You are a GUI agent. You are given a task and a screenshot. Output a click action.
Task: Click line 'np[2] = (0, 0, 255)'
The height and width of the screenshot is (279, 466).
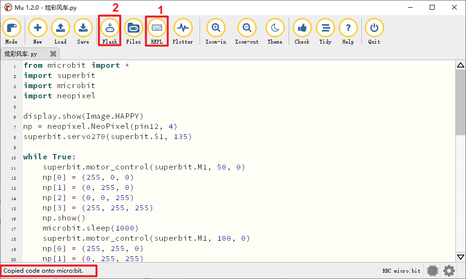[88, 198]
